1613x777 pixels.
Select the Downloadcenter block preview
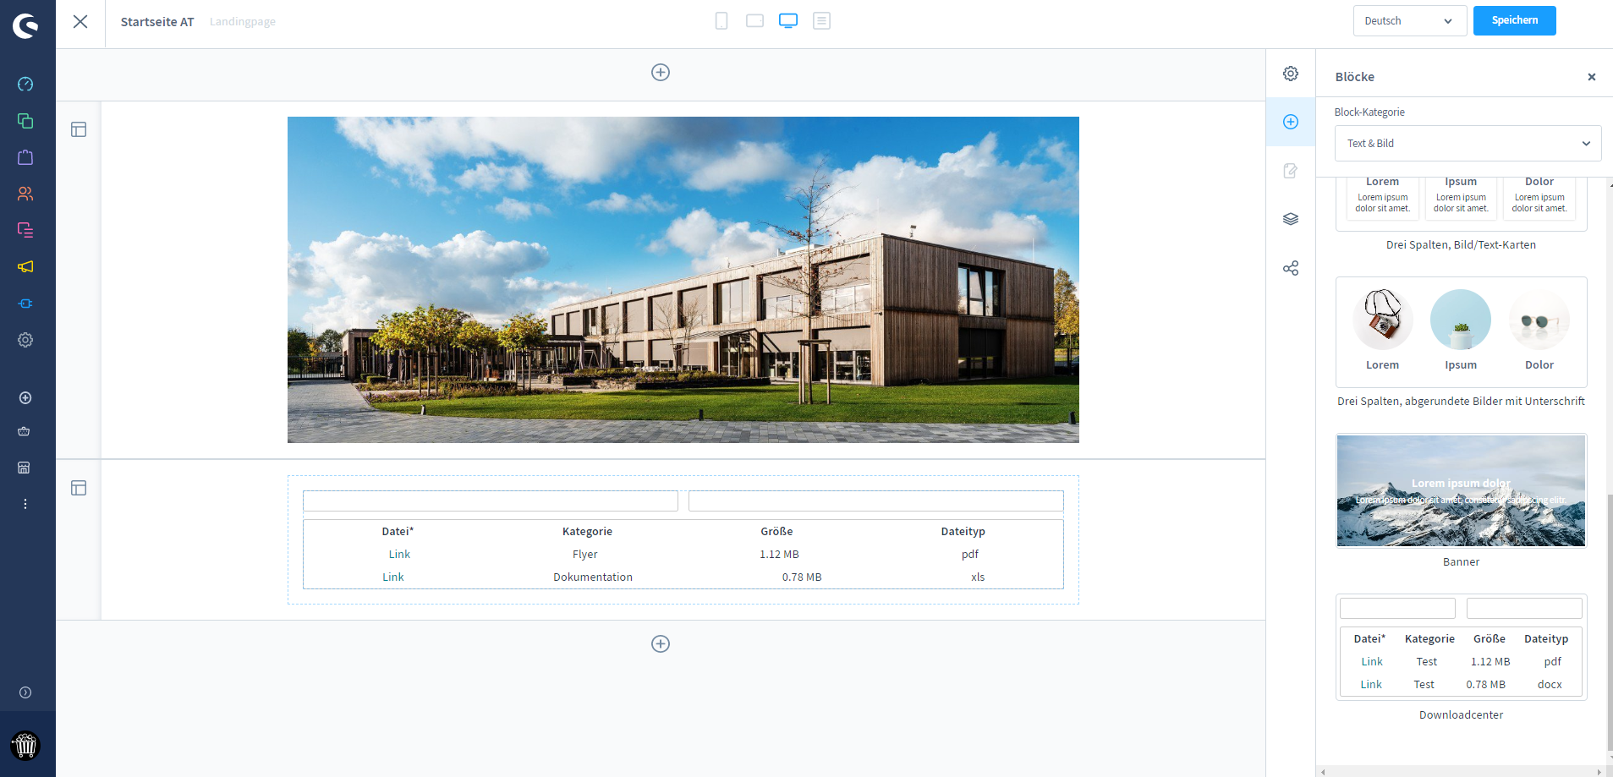click(x=1462, y=647)
